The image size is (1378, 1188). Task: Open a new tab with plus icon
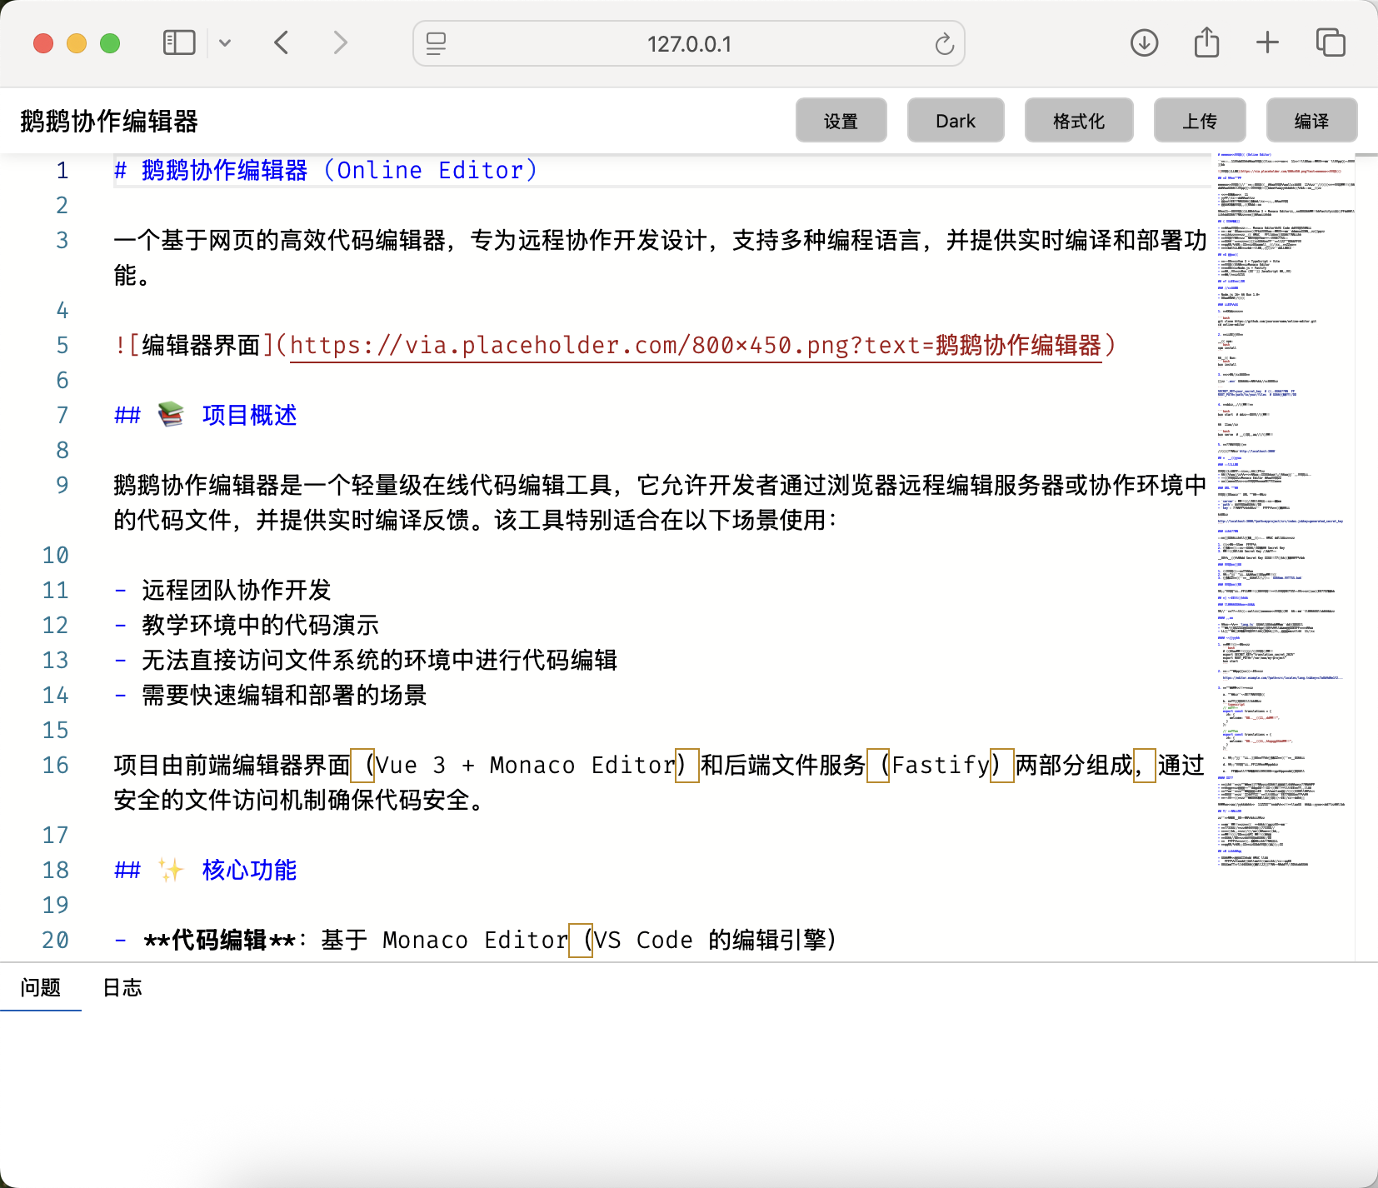point(1267,42)
